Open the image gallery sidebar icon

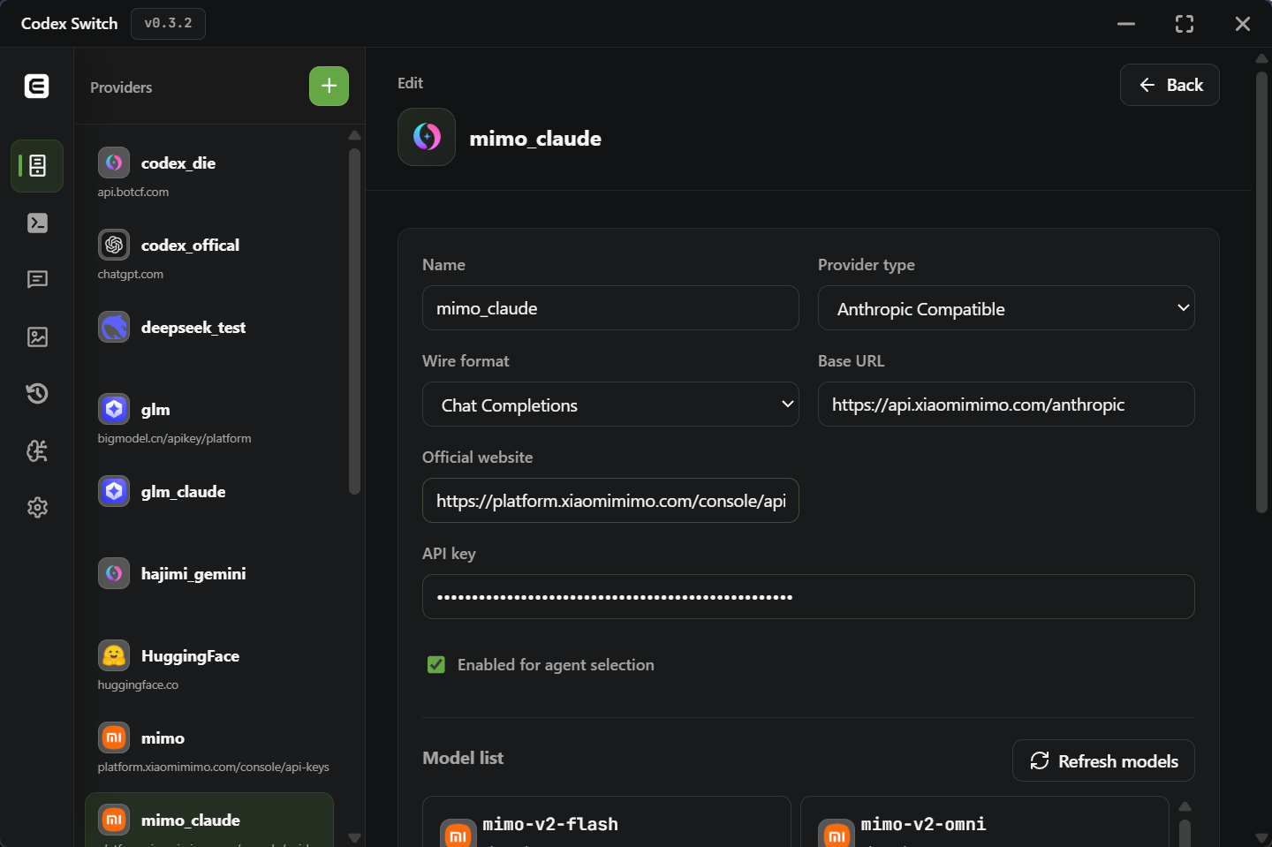(37, 337)
